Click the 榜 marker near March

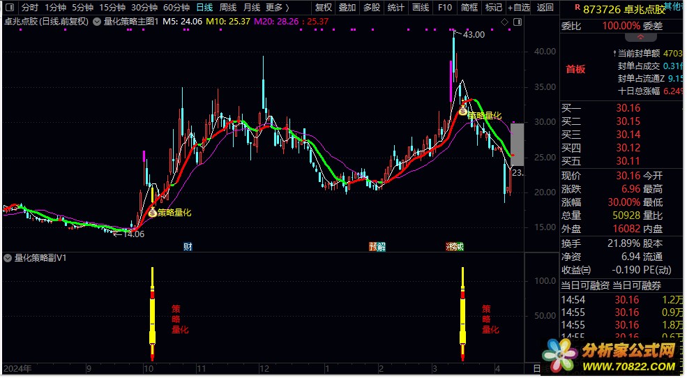pos(454,247)
